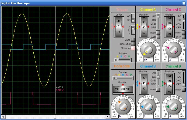
Task: Enable A+B mode on Channel A
Action: point(158,37)
